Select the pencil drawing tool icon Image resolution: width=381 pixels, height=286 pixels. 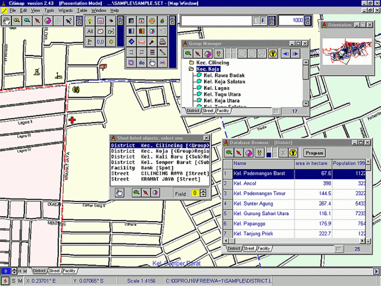coord(163,52)
